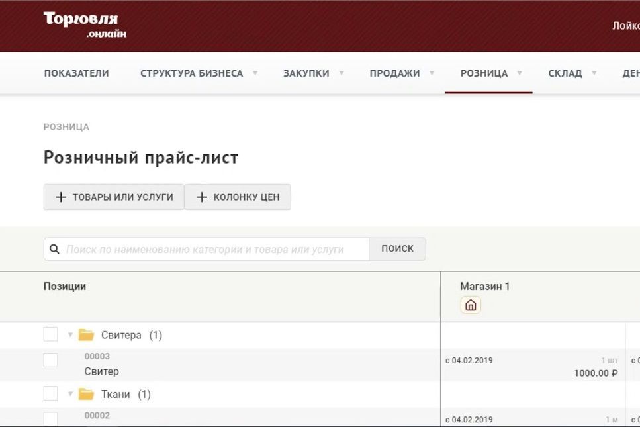This screenshot has height=427, width=640.
Task: Click the plus icon on Колонку цен
Action: tap(202, 197)
